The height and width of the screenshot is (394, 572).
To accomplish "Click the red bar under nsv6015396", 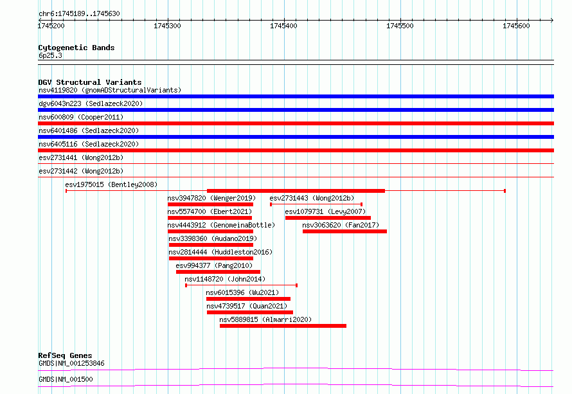I will click(249, 299).
